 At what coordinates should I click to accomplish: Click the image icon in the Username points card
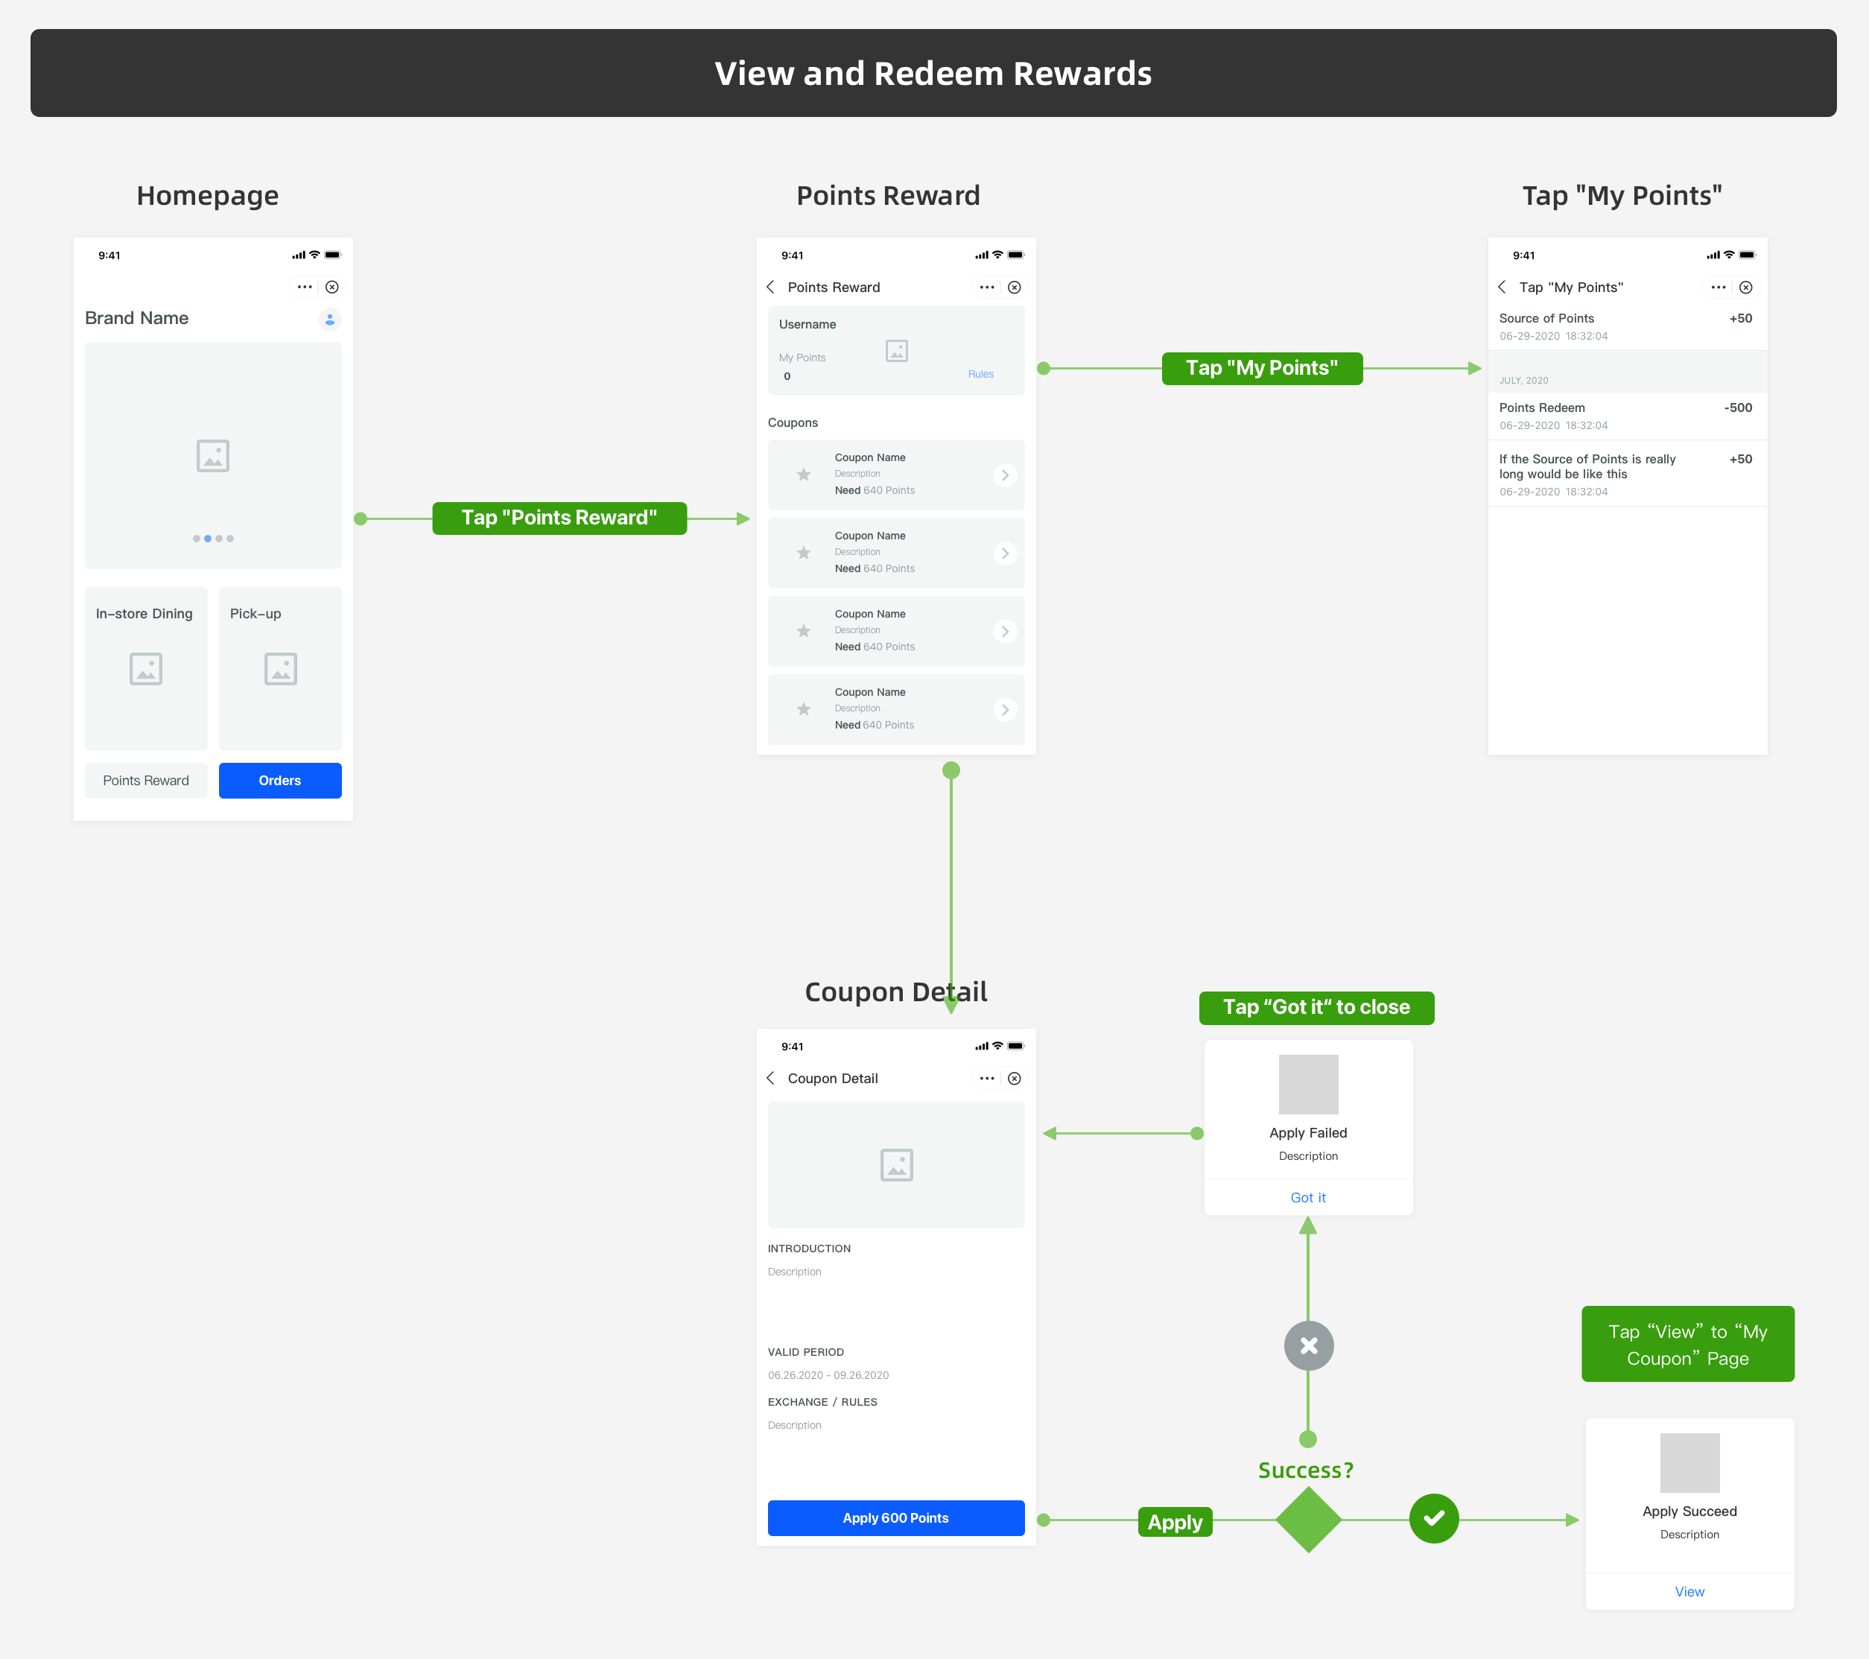pos(896,350)
